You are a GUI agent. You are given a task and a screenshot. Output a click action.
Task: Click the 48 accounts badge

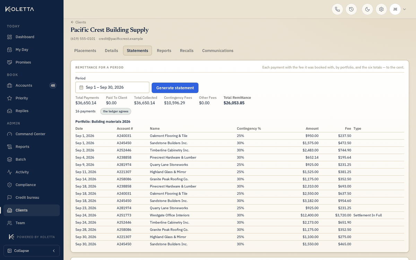click(x=53, y=85)
